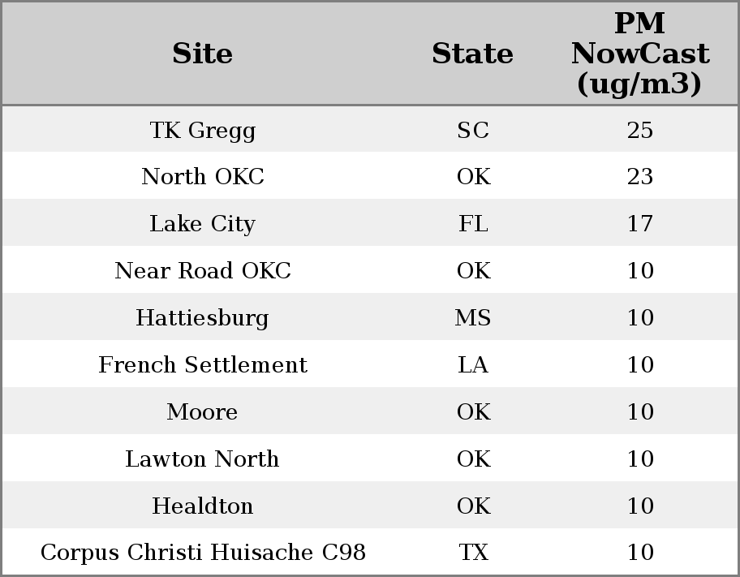Select the FL state cell
Image resolution: width=740 pixels, height=577 pixels.
473,223
